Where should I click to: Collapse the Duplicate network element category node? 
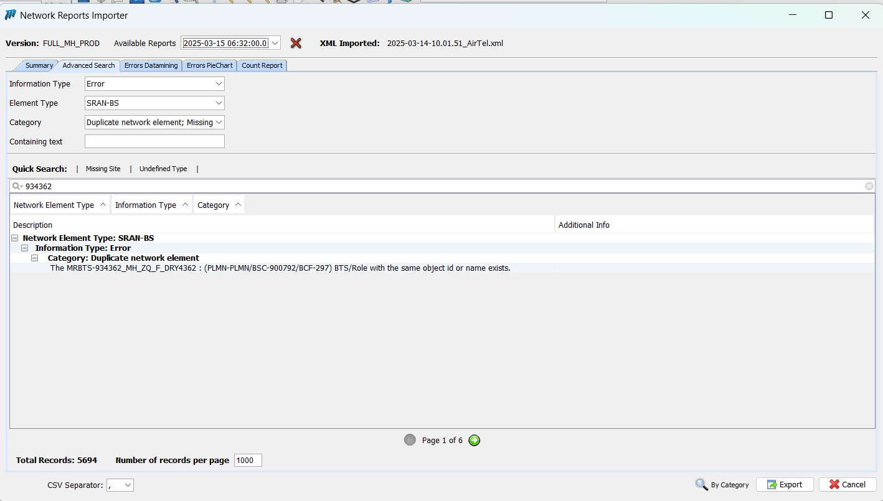35,258
